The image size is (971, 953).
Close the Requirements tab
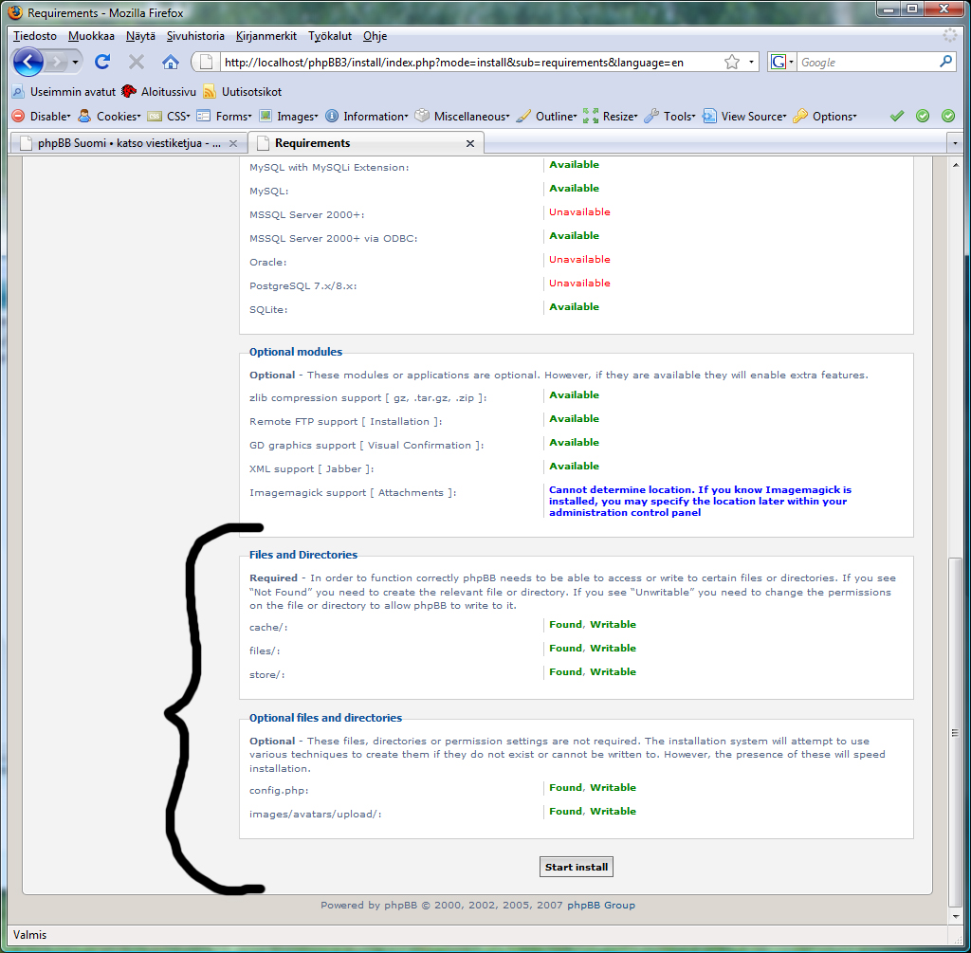click(470, 143)
